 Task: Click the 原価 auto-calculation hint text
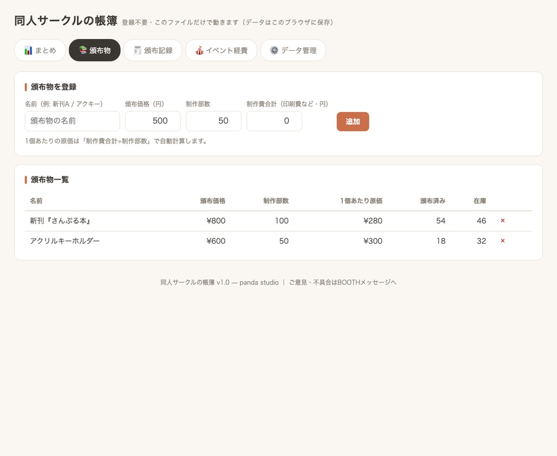click(x=116, y=141)
